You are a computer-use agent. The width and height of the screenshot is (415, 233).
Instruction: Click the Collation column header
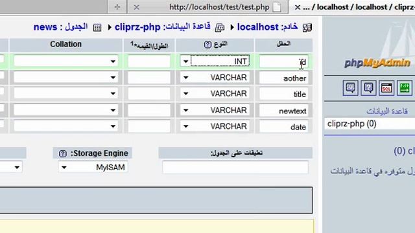tap(66, 45)
